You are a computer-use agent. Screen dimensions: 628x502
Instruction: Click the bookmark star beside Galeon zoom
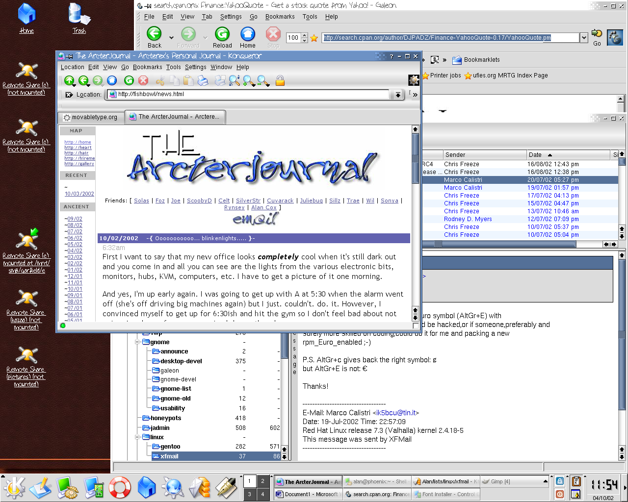click(x=314, y=38)
